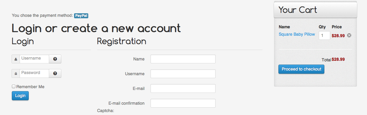Enable the Remember Me checkbox
367x115 pixels.
tap(14, 86)
